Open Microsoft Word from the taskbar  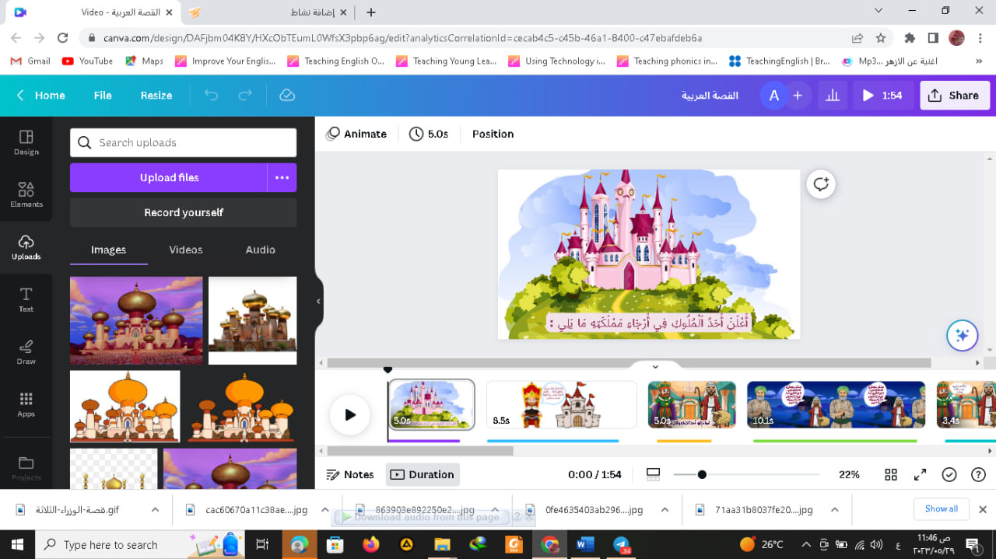584,544
